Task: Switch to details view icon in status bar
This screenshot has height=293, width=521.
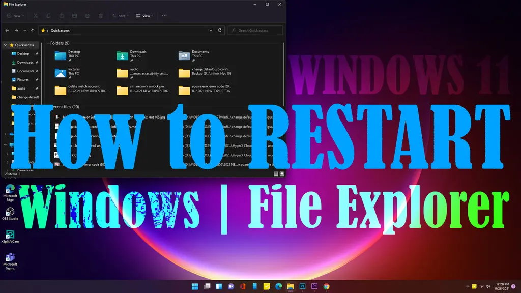Action: tap(276, 174)
